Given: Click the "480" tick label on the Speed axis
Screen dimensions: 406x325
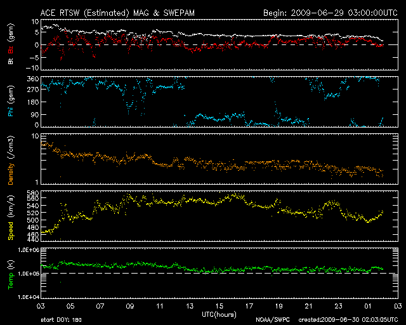Looking at the screenshot, I should [x=32, y=227].
